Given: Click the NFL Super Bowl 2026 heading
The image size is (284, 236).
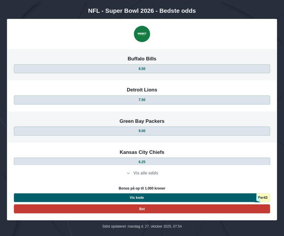Looking at the screenshot, I should (x=142, y=11).
